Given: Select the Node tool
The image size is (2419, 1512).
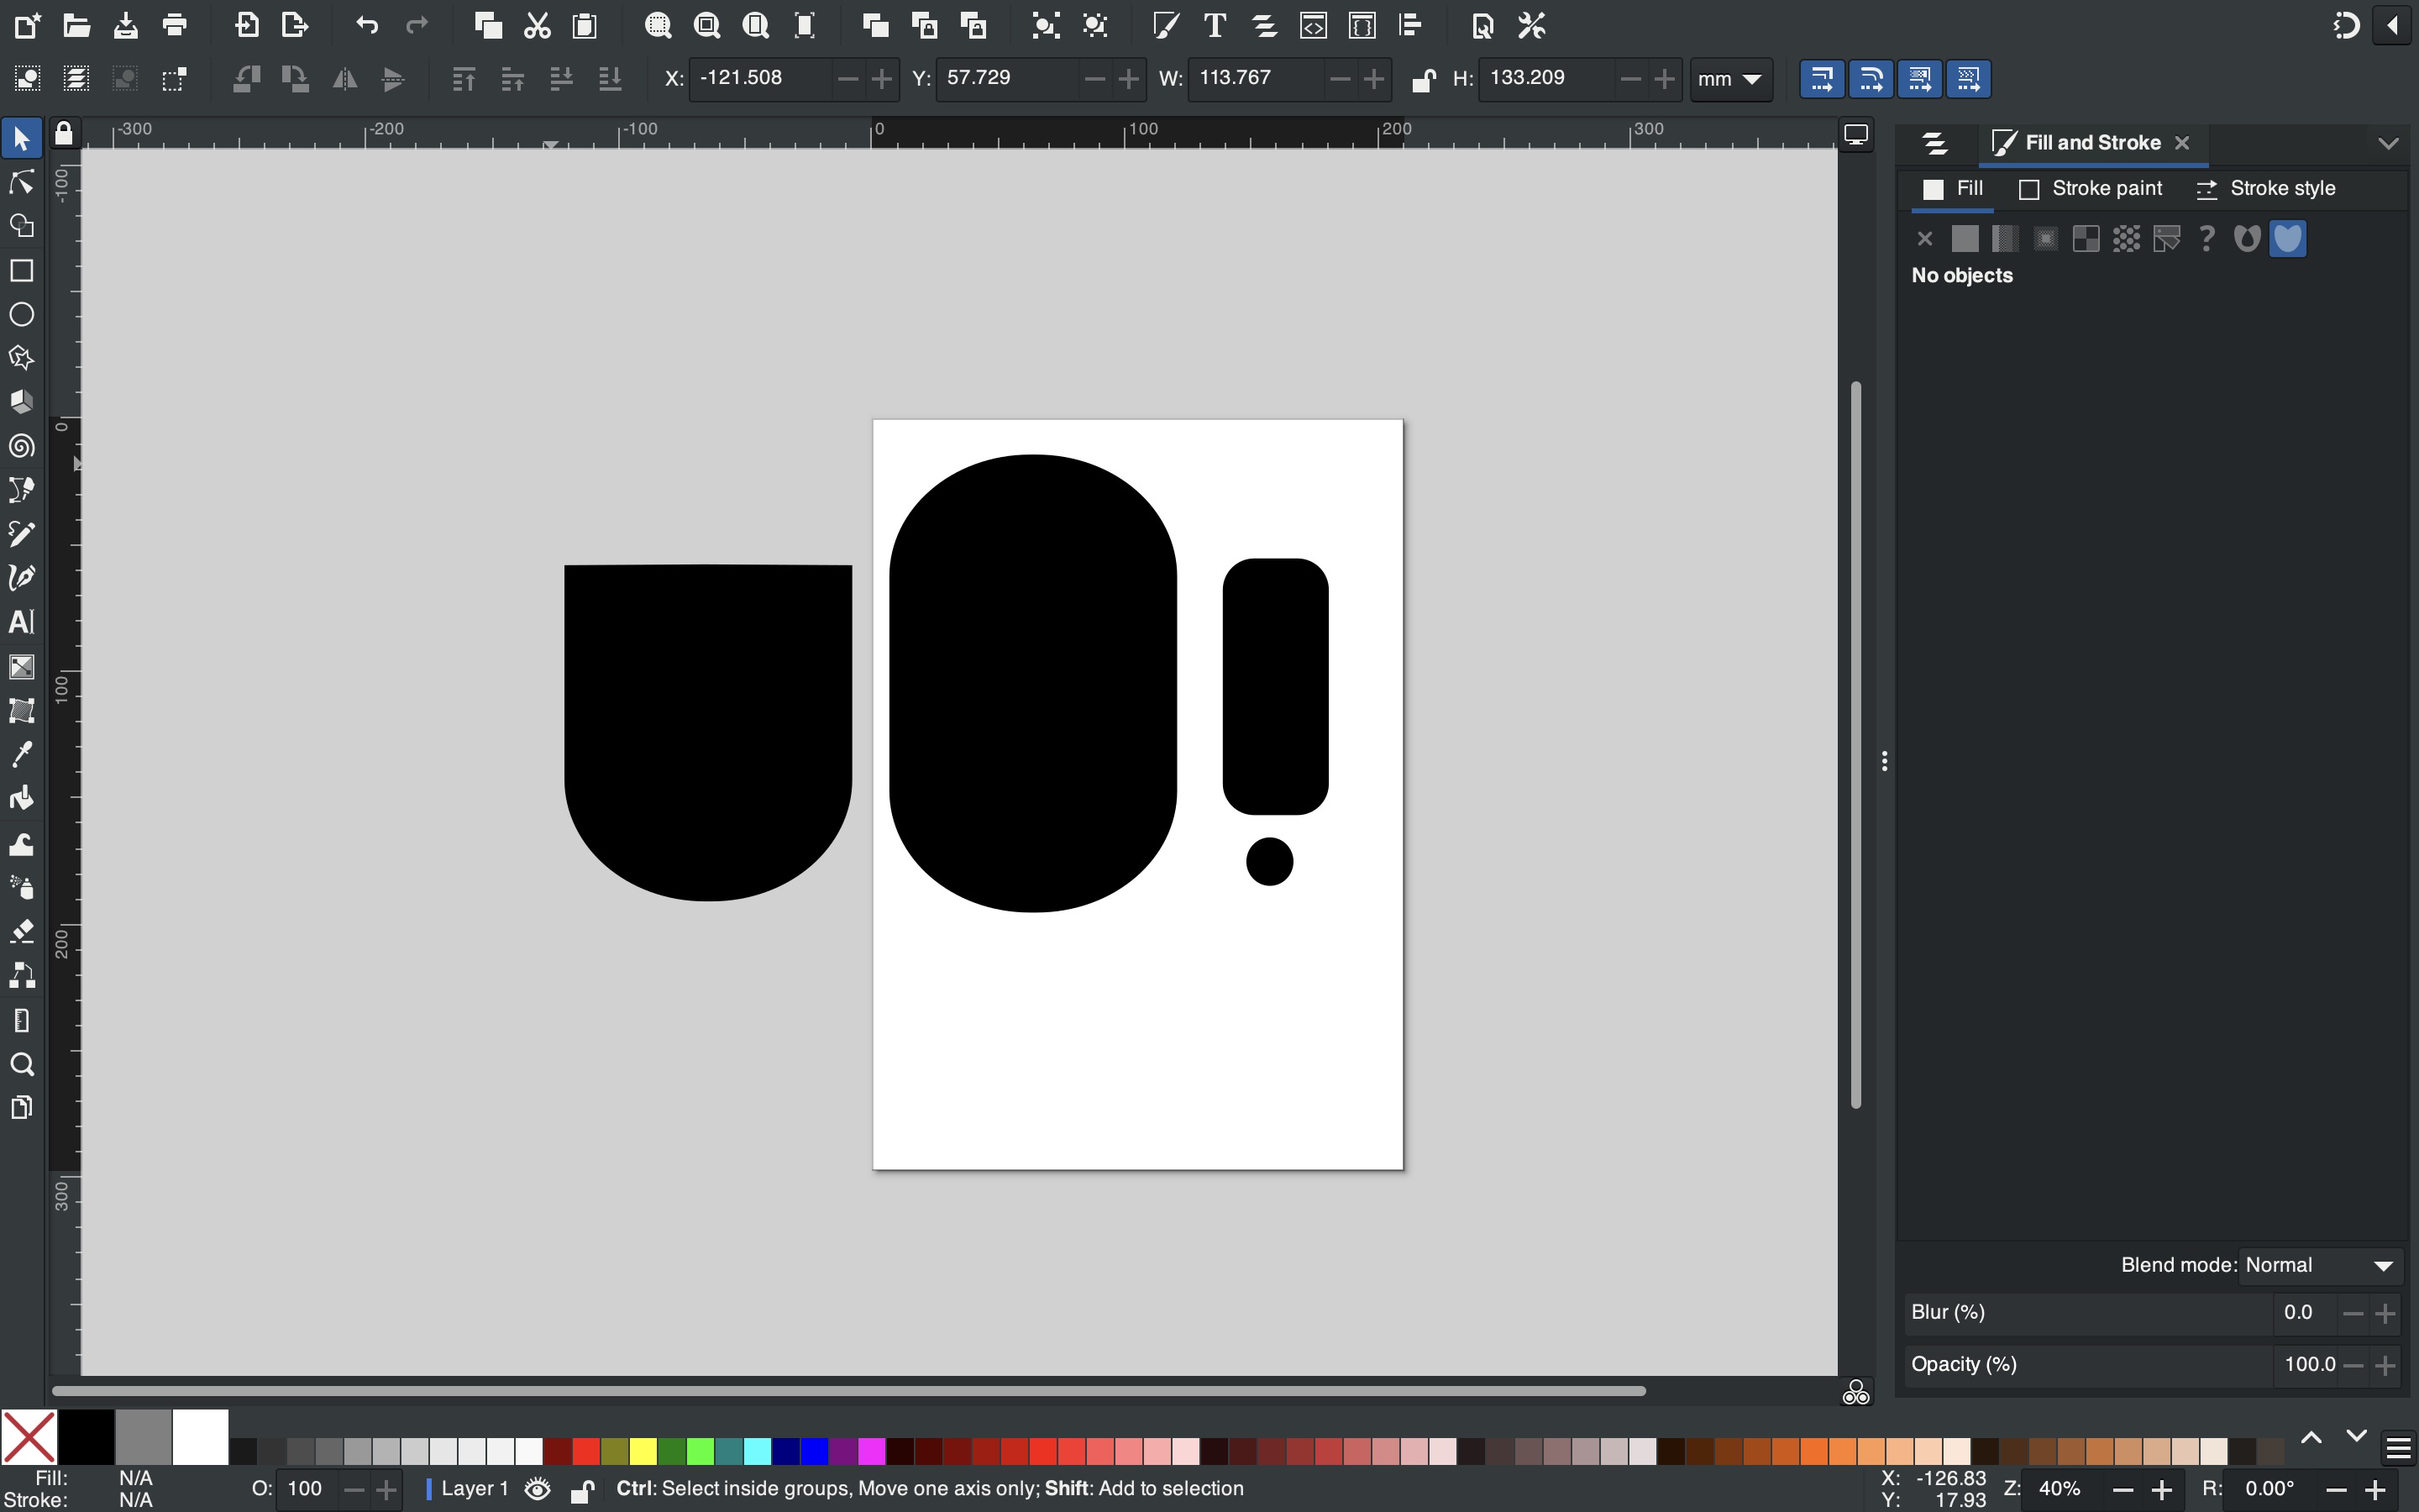Looking at the screenshot, I should [x=21, y=182].
